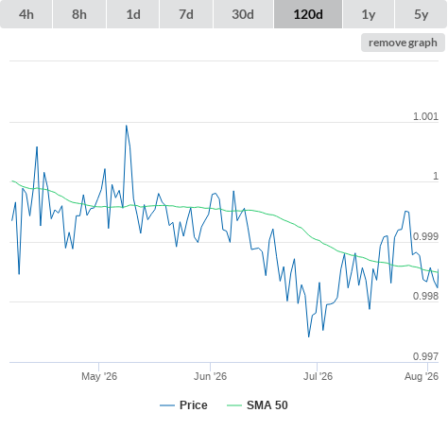Click the active 120d tab

pyautogui.click(x=308, y=14)
